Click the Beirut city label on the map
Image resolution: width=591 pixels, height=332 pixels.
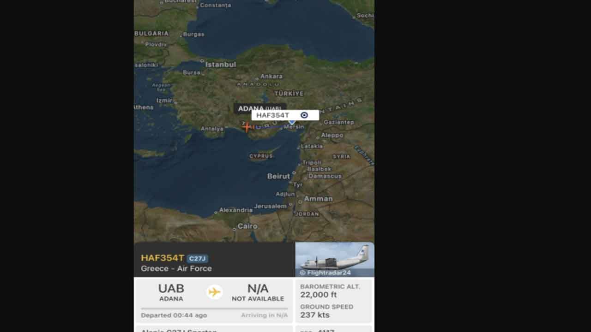coord(278,176)
